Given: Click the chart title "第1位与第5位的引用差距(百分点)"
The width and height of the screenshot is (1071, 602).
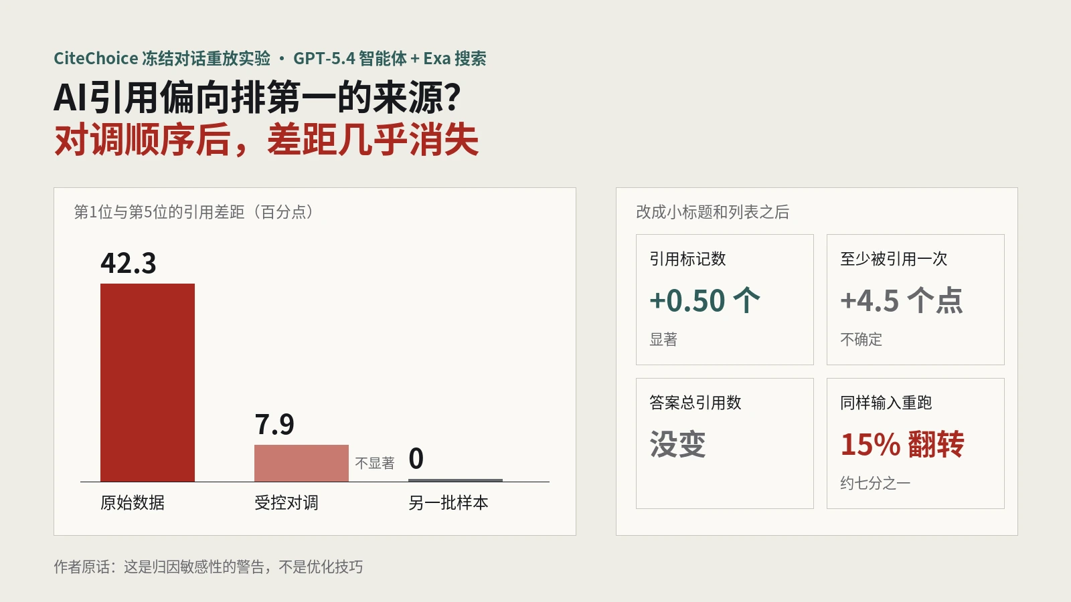Looking at the screenshot, I should pos(194,212).
